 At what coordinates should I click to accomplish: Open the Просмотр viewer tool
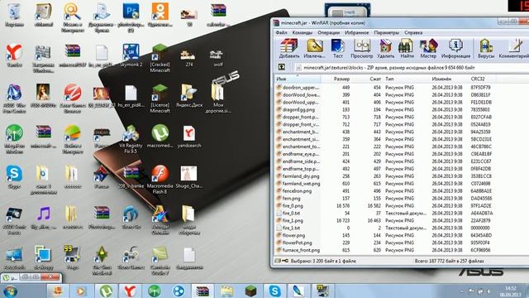tap(362, 48)
